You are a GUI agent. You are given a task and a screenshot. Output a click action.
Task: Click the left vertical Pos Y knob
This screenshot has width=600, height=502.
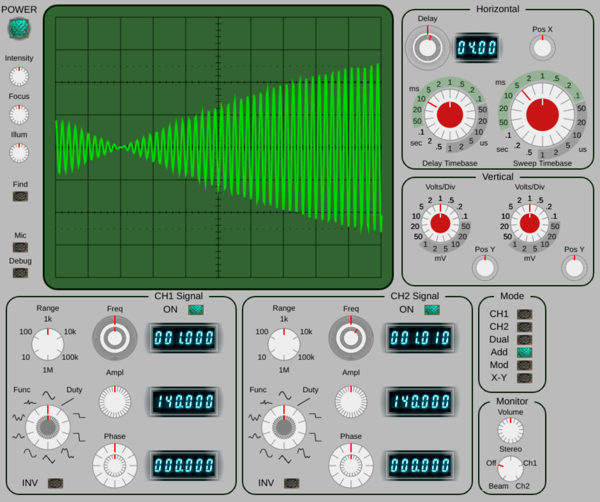(485, 268)
